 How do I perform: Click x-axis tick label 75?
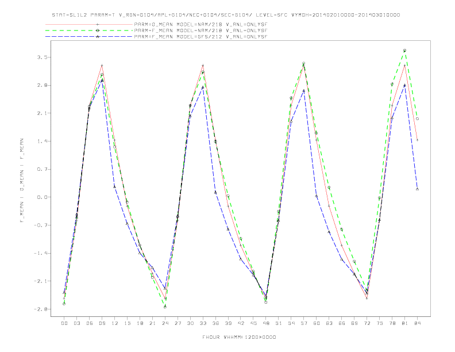(380, 323)
